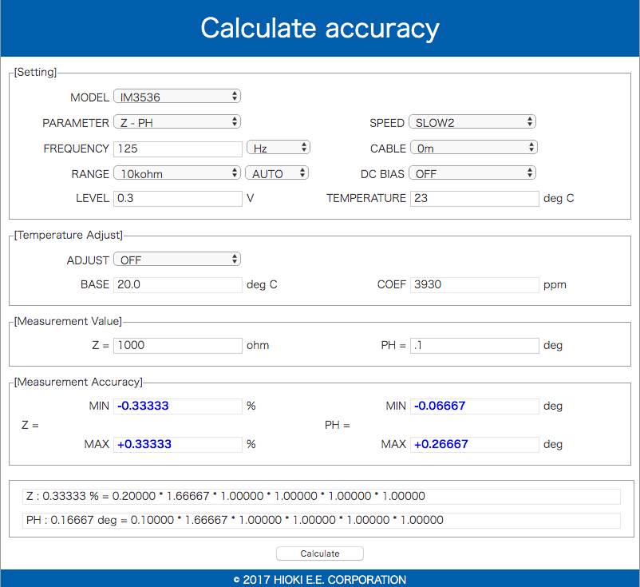
Task: Click the ohm unit label
Action: point(258,346)
